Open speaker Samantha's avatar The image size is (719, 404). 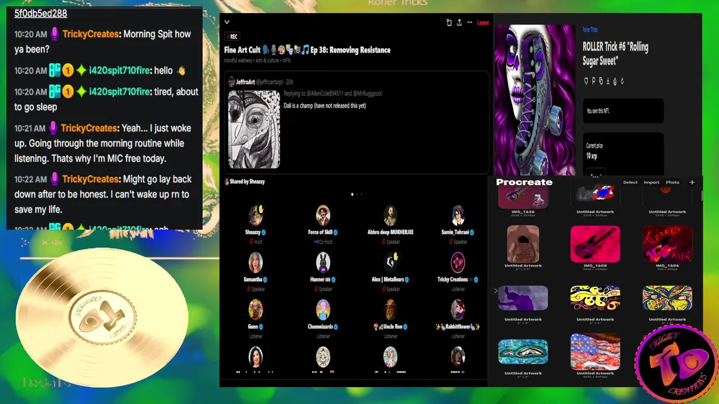click(256, 263)
